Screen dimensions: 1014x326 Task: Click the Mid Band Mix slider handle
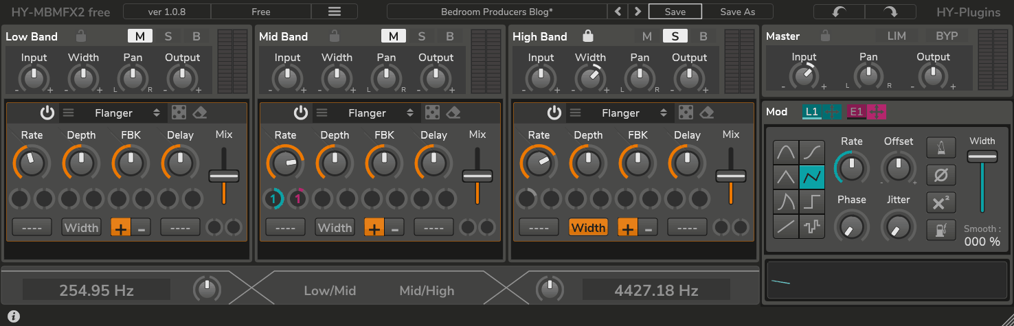pyautogui.click(x=477, y=176)
